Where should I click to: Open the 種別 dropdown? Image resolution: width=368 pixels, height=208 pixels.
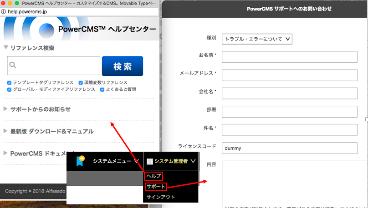[x=257, y=39]
